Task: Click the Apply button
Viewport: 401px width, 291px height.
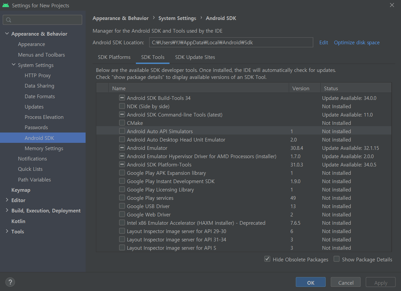Action: pyautogui.click(x=381, y=282)
